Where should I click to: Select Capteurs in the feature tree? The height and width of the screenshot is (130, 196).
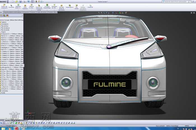[x=4, y=22]
